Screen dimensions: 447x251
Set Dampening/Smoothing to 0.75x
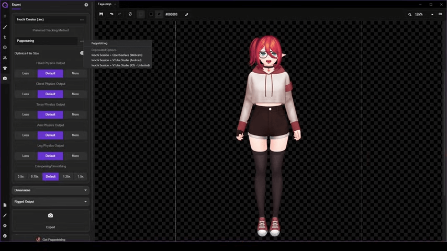click(x=35, y=176)
